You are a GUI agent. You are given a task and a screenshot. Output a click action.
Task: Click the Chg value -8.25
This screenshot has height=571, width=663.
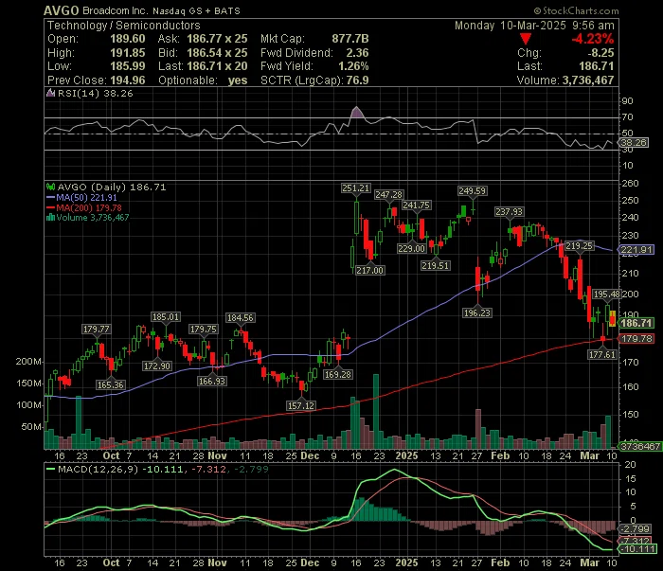point(600,53)
